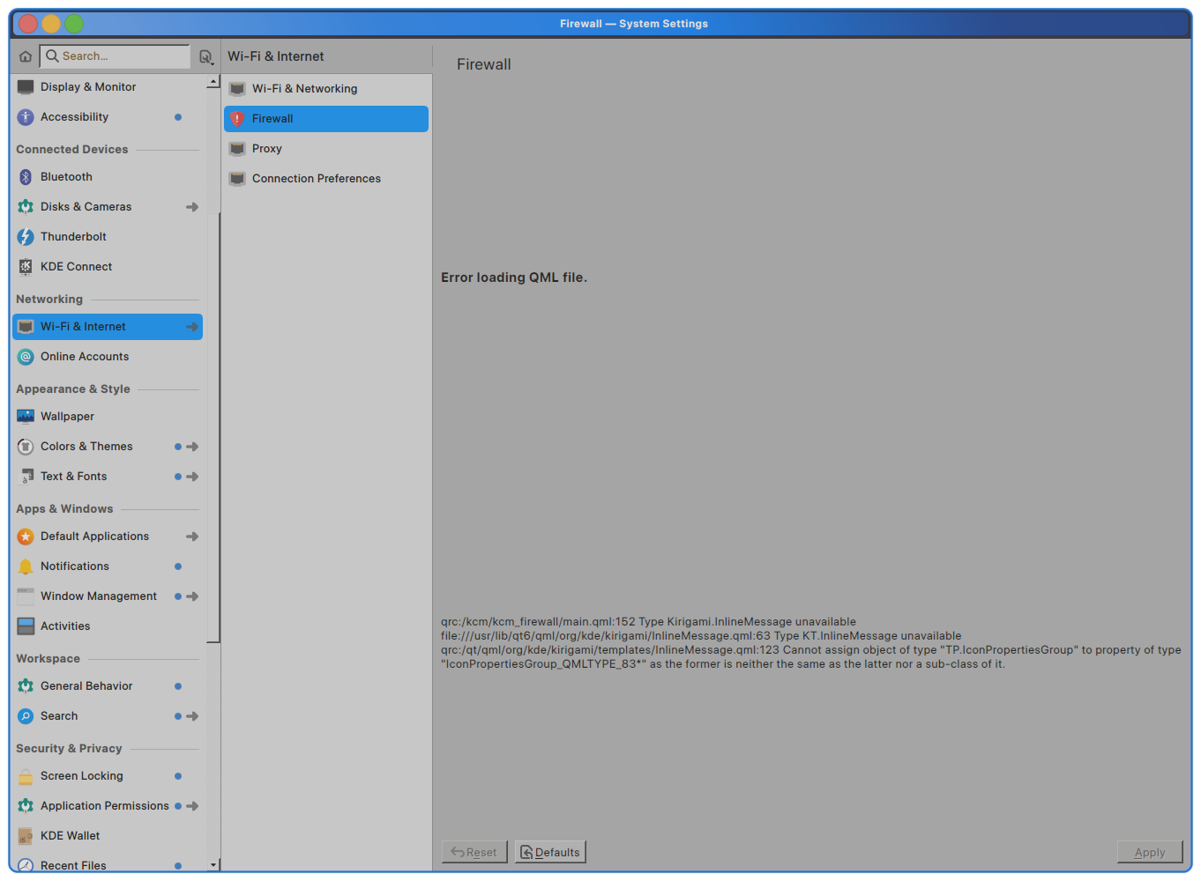This screenshot has height=881, width=1201.
Task: Click the blue dot beside Notifications
Action: 178,566
